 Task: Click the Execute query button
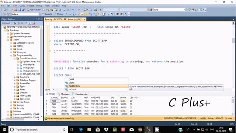point(47,14)
